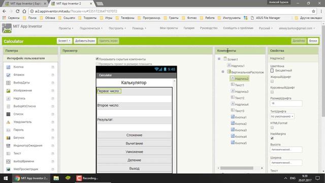This screenshot has width=325, height=183.
Task: Open the Подключиться menu
Action: tap(91, 28)
